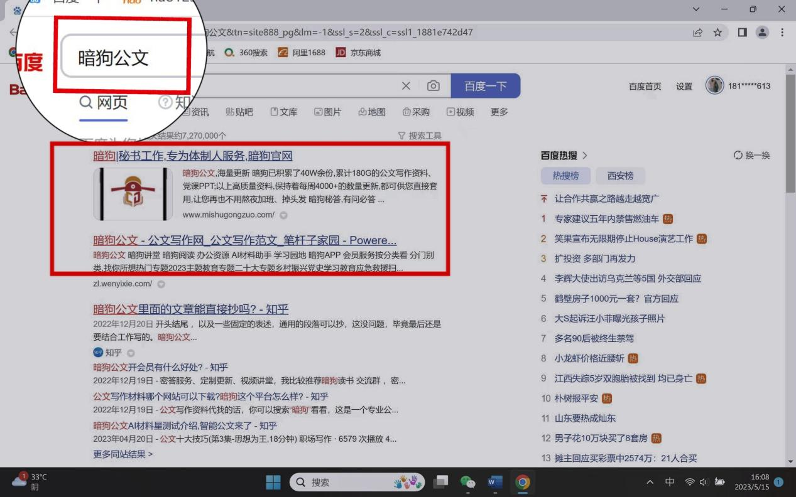796x497 pixels.
Task: Click the 百度一下 search button
Action: (x=486, y=86)
